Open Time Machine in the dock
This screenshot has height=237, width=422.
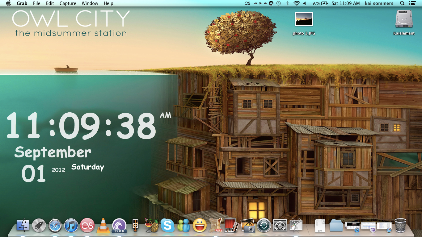pos(264,225)
